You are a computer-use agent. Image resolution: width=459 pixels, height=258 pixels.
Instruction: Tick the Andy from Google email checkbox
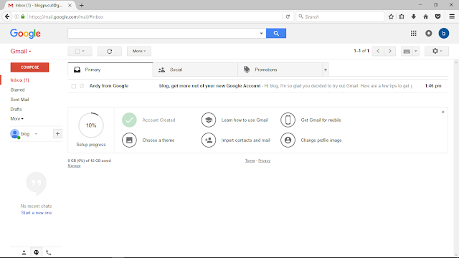pyautogui.click(x=73, y=86)
